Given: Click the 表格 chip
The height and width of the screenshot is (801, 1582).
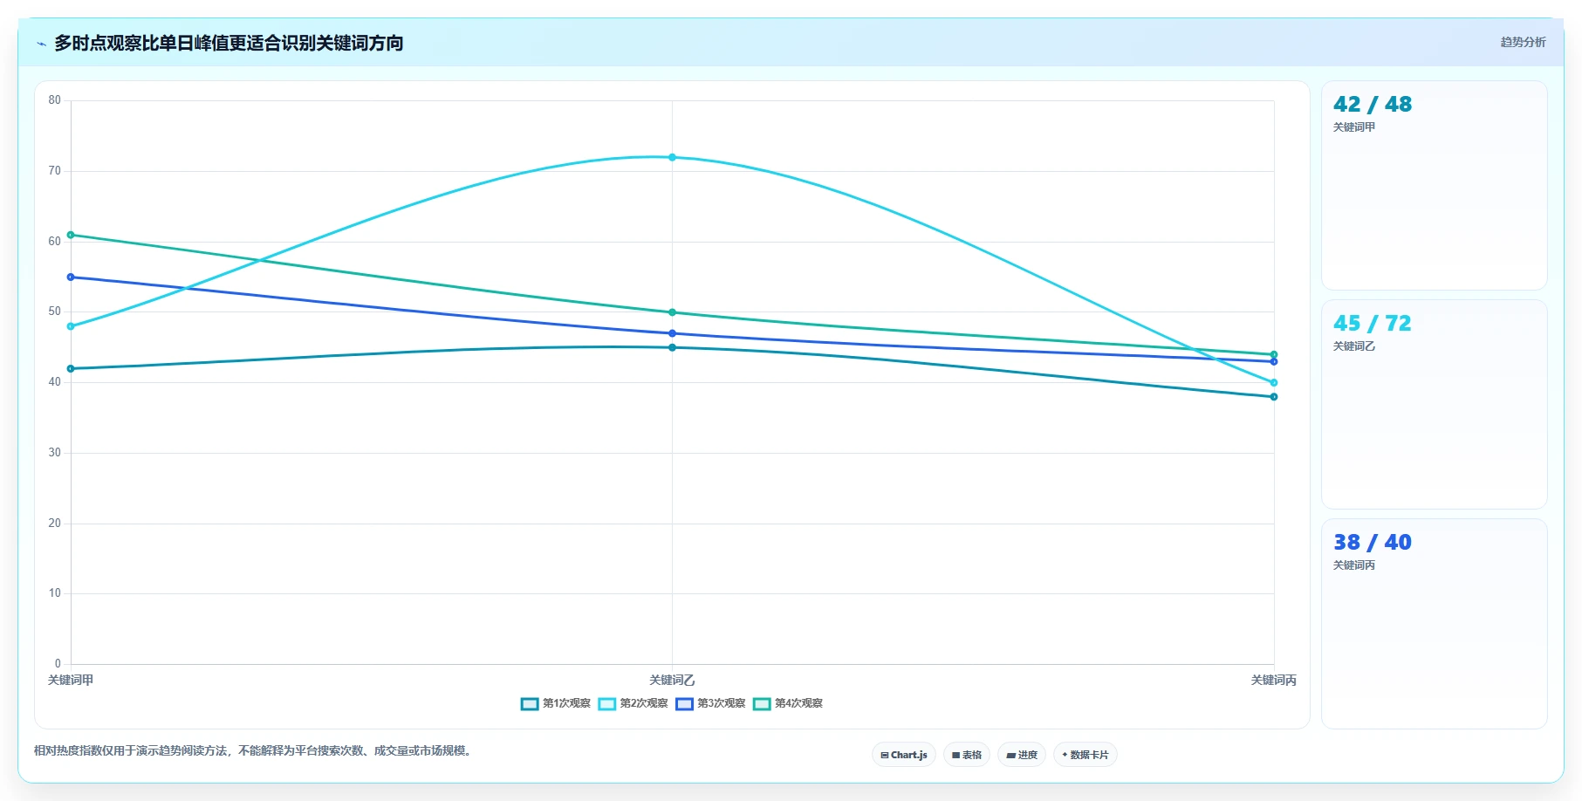Looking at the screenshot, I should tap(967, 755).
